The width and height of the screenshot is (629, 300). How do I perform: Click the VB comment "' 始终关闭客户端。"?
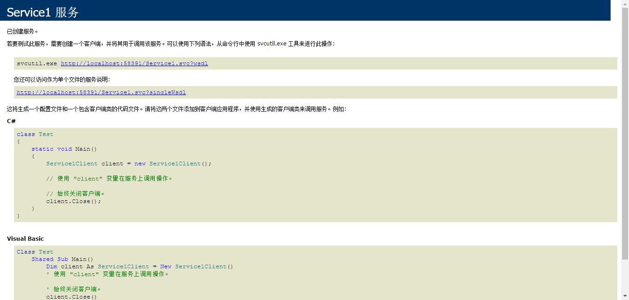click(x=74, y=289)
